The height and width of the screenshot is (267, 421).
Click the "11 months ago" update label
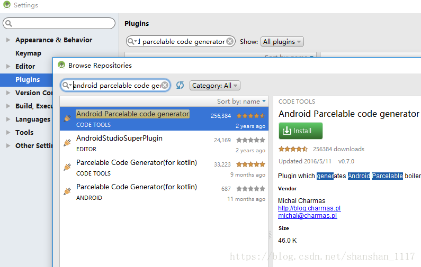246,199
